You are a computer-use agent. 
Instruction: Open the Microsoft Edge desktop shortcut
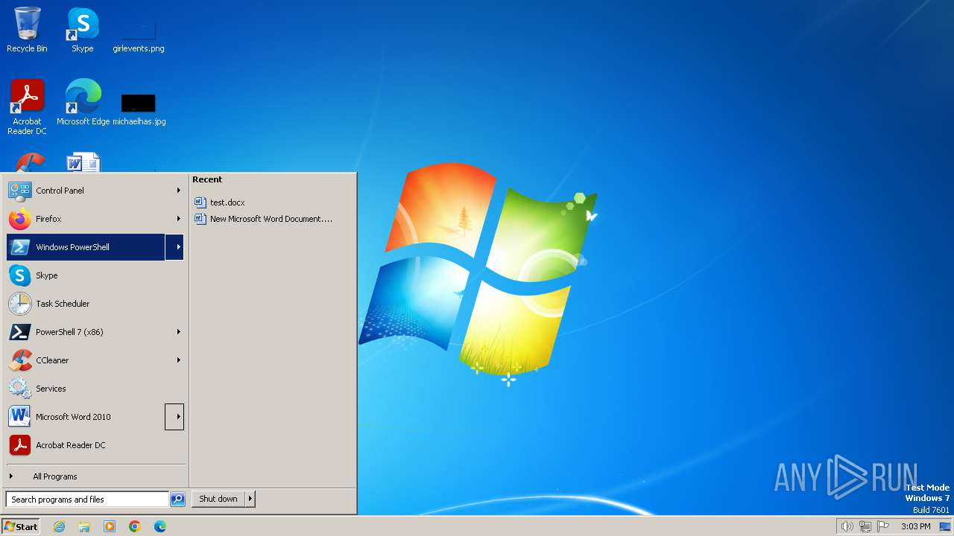(83, 102)
